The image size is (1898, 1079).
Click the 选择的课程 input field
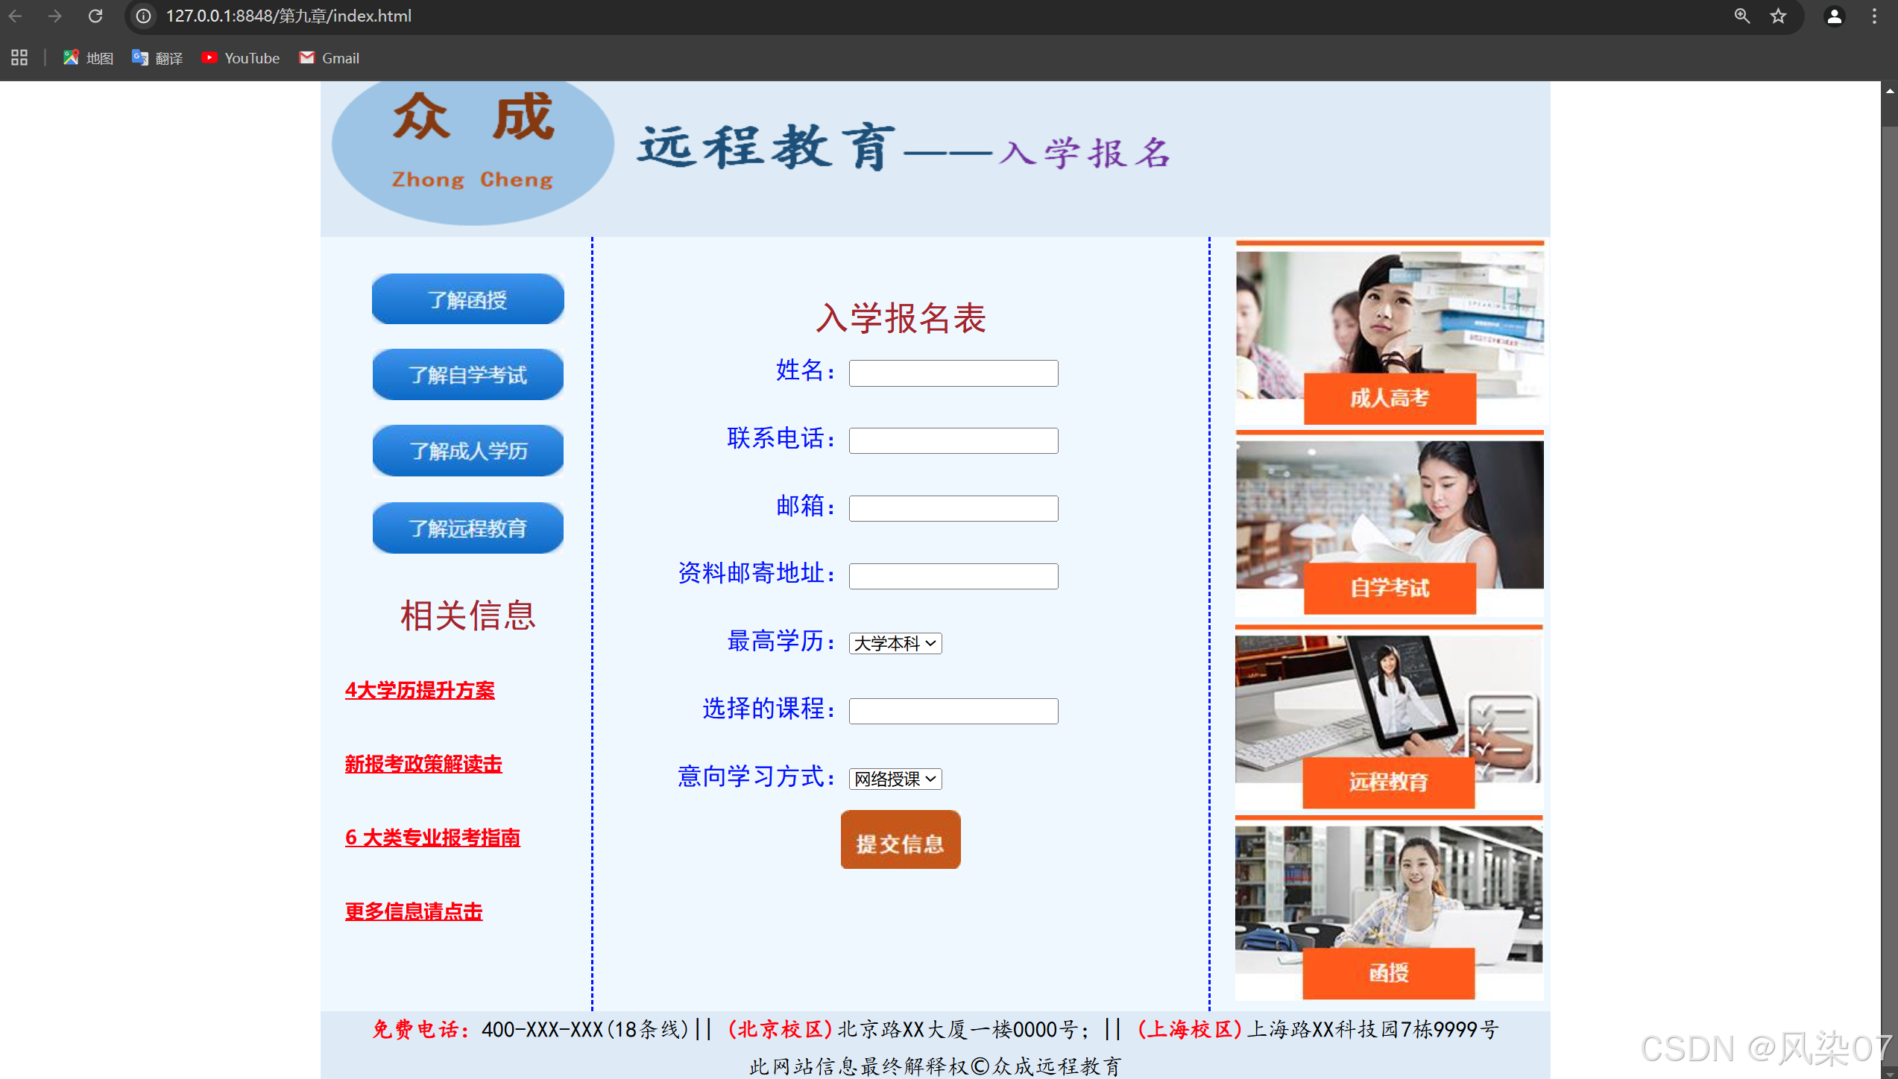tap(953, 711)
